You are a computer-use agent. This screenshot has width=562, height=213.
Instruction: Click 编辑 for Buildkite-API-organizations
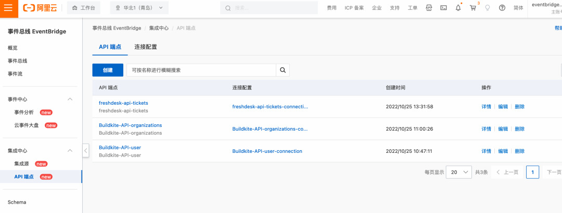tap(503, 129)
